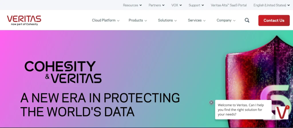Dismiss the welcome chat message

pyautogui.click(x=211, y=102)
